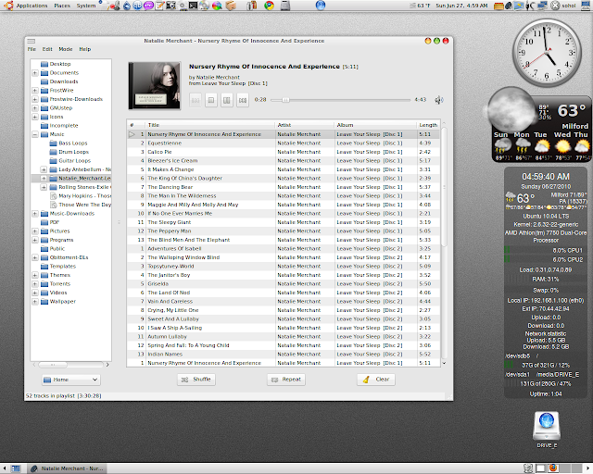Viewport: 593px width, 474px height.
Task: Pause the current song
Action: point(226,100)
